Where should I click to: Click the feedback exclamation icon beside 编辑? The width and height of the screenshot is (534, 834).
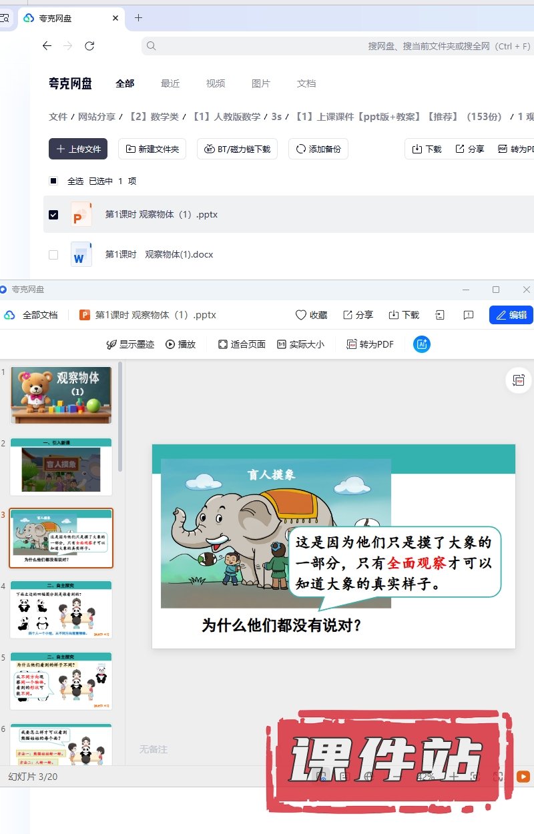469,315
